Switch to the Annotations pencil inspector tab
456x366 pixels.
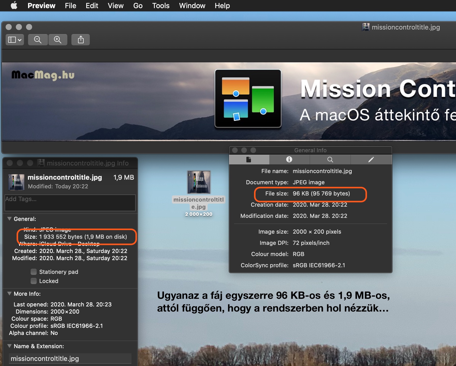pyautogui.click(x=371, y=160)
